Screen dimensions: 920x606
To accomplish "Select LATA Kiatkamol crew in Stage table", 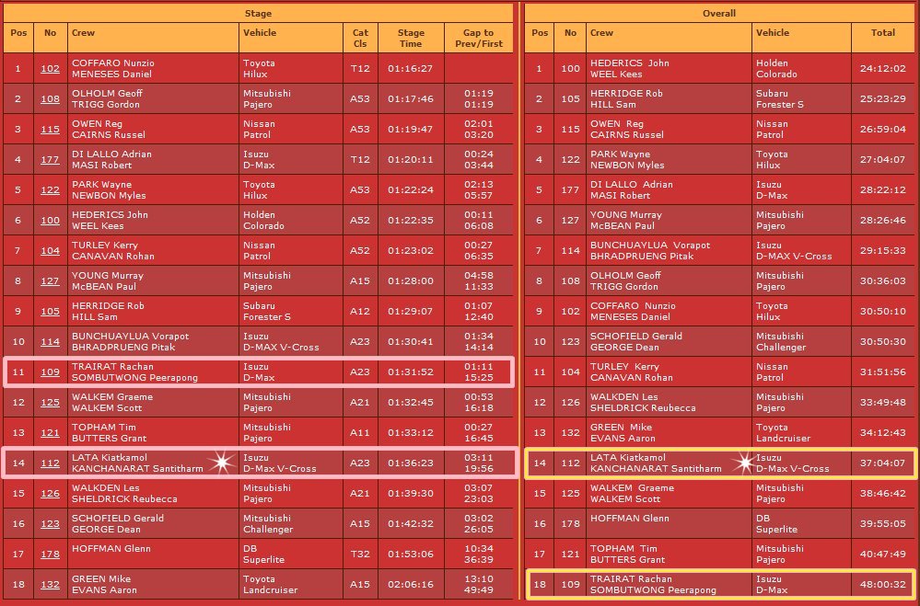I will (x=137, y=463).
